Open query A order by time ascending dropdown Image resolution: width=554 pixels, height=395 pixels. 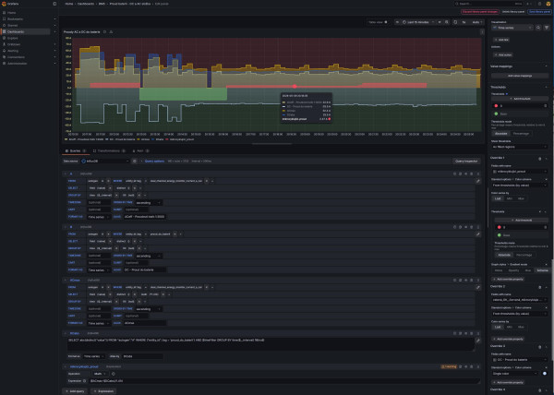(x=149, y=203)
